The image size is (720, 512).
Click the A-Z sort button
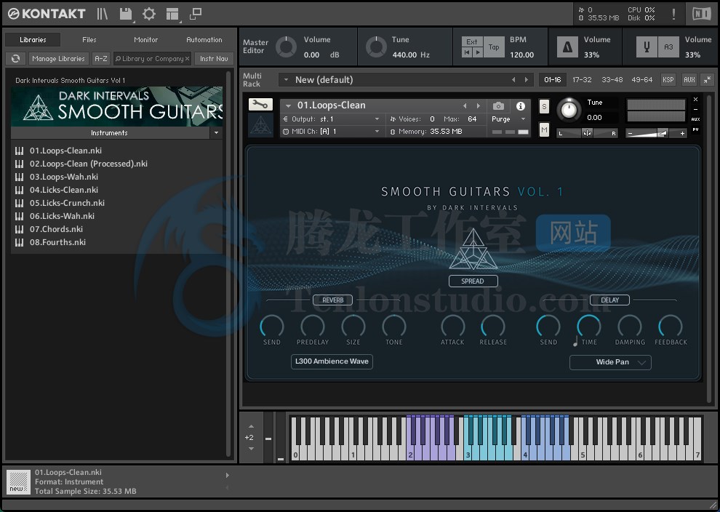[x=100, y=59]
